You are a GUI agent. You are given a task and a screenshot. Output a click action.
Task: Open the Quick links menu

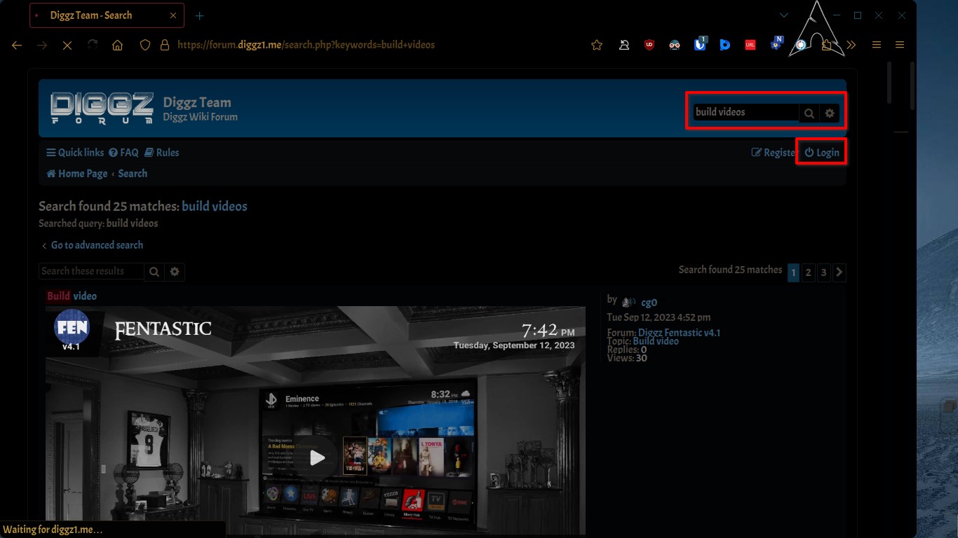tap(75, 153)
